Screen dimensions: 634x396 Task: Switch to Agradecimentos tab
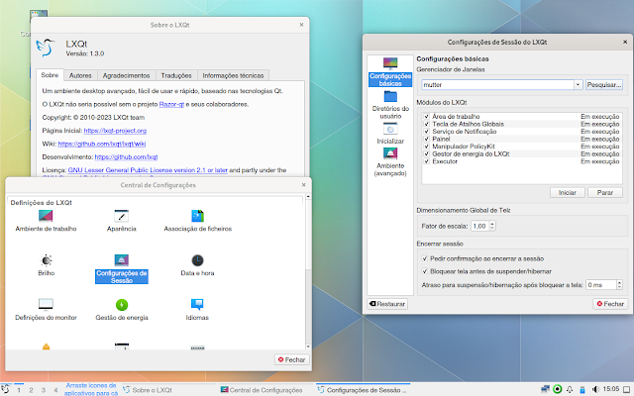(x=126, y=75)
